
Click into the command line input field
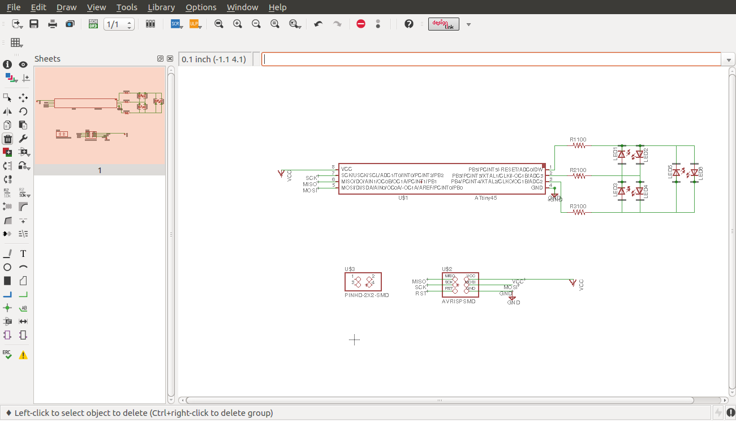(490, 59)
